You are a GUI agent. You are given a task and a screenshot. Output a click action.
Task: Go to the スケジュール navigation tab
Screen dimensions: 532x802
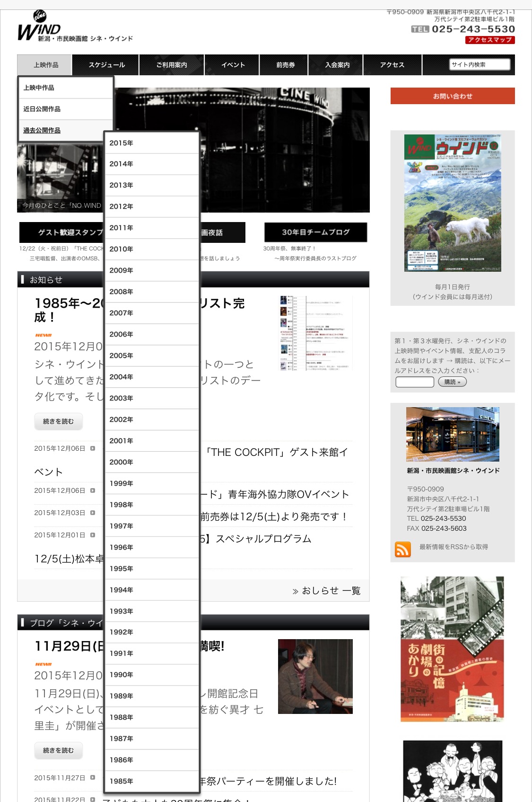click(106, 65)
